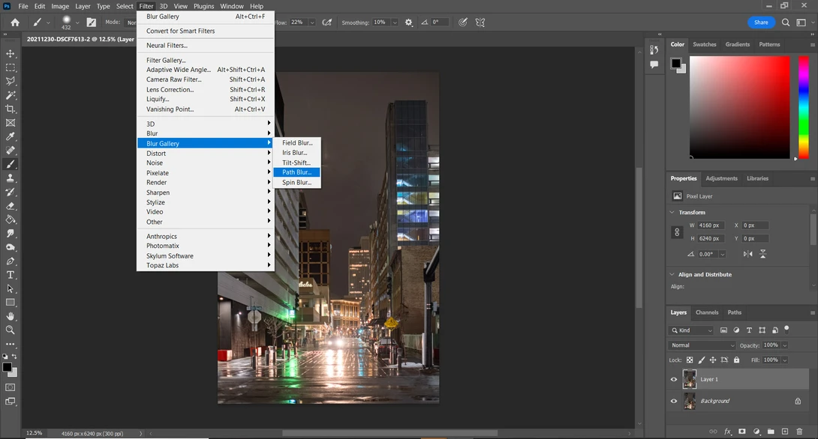Select the Move tool
The width and height of the screenshot is (818, 439).
coord(10,54)
